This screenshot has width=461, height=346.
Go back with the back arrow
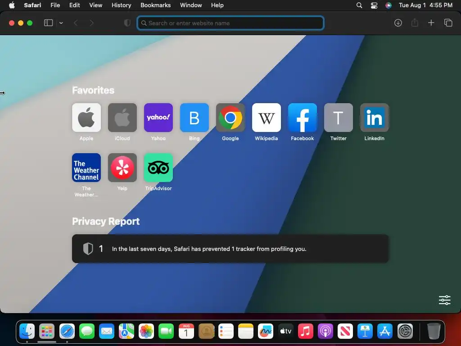pos(76,23)
